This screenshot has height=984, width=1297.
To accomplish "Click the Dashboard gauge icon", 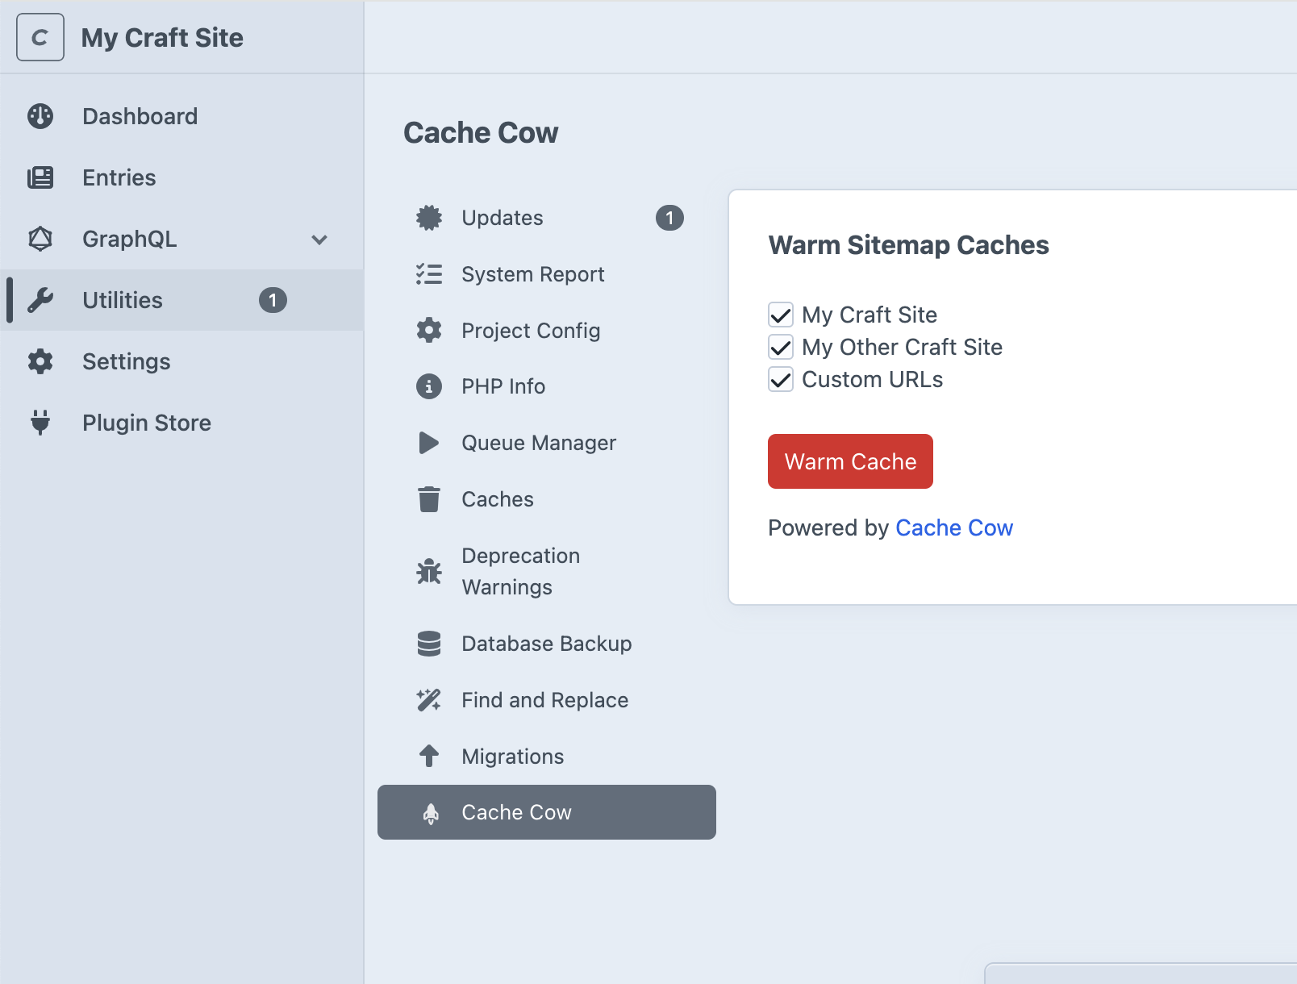I will [40, 116].
